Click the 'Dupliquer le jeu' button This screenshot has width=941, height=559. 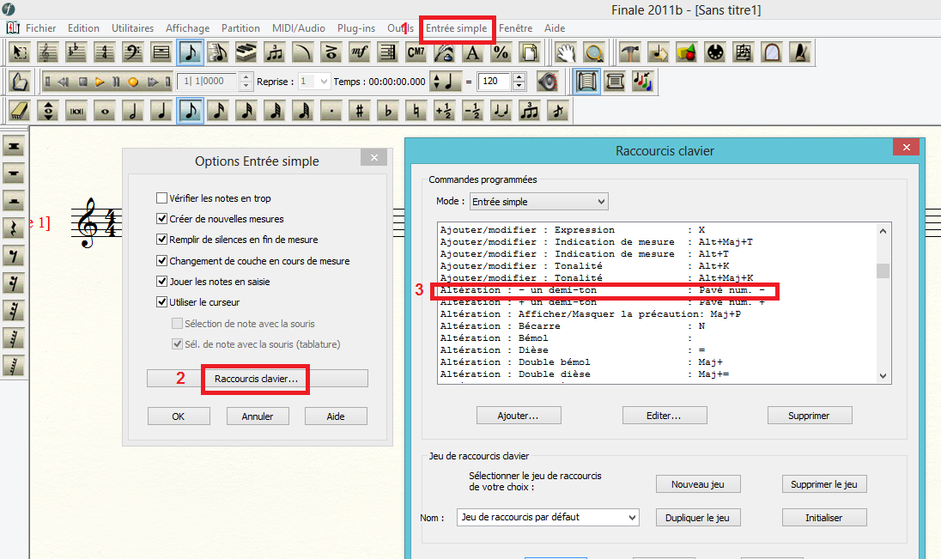tap(697, 518)
